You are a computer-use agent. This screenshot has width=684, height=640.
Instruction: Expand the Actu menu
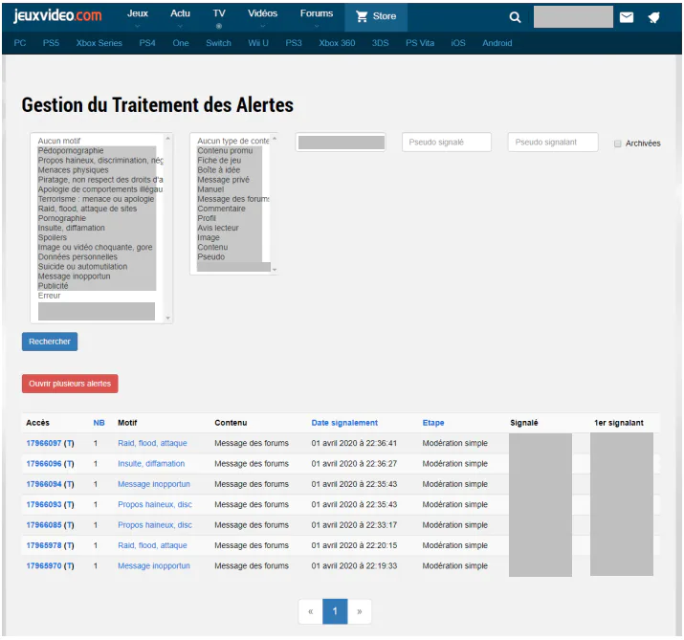[x=180, y=13]
